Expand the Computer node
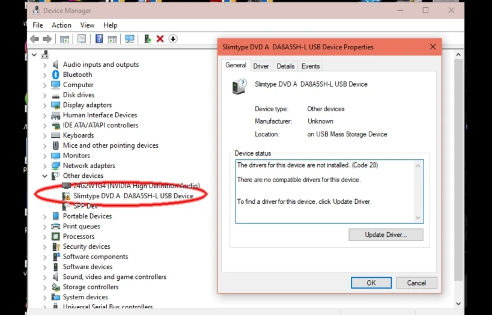492x315 pixels. click(x=44, y=85)
